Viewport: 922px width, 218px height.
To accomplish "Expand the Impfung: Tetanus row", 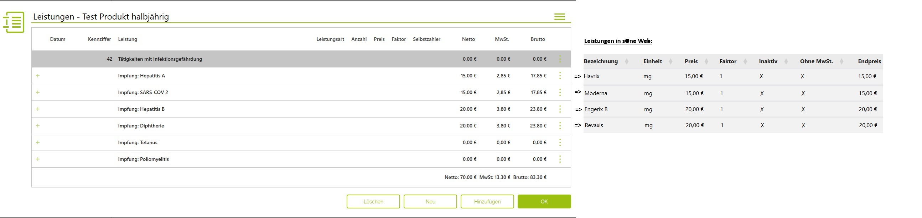I will click(37, 142).
